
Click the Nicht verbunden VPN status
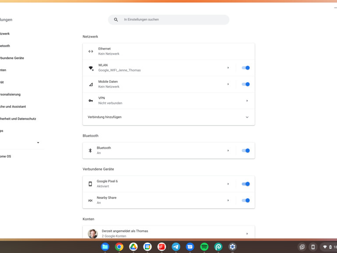tap(110, 103)
